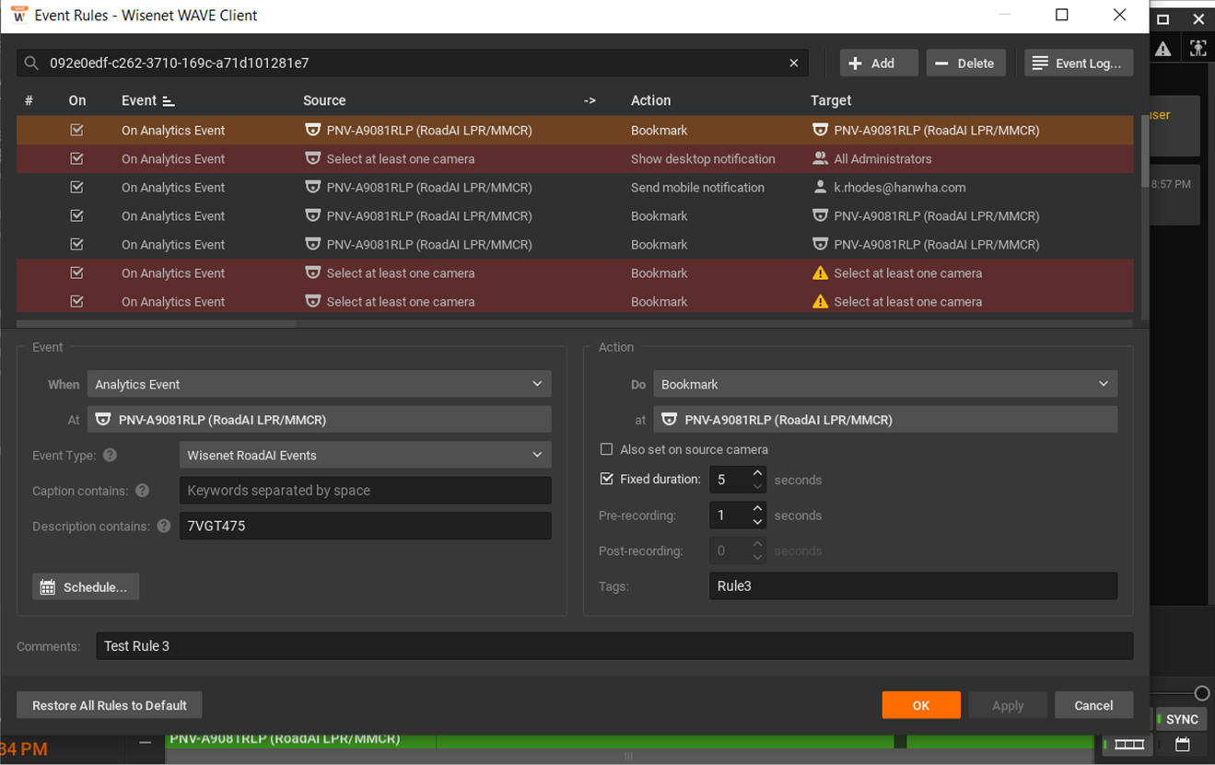
Task: Select the rule targeting k.rhodes@hanwha.com
Action: coord(575,187)
